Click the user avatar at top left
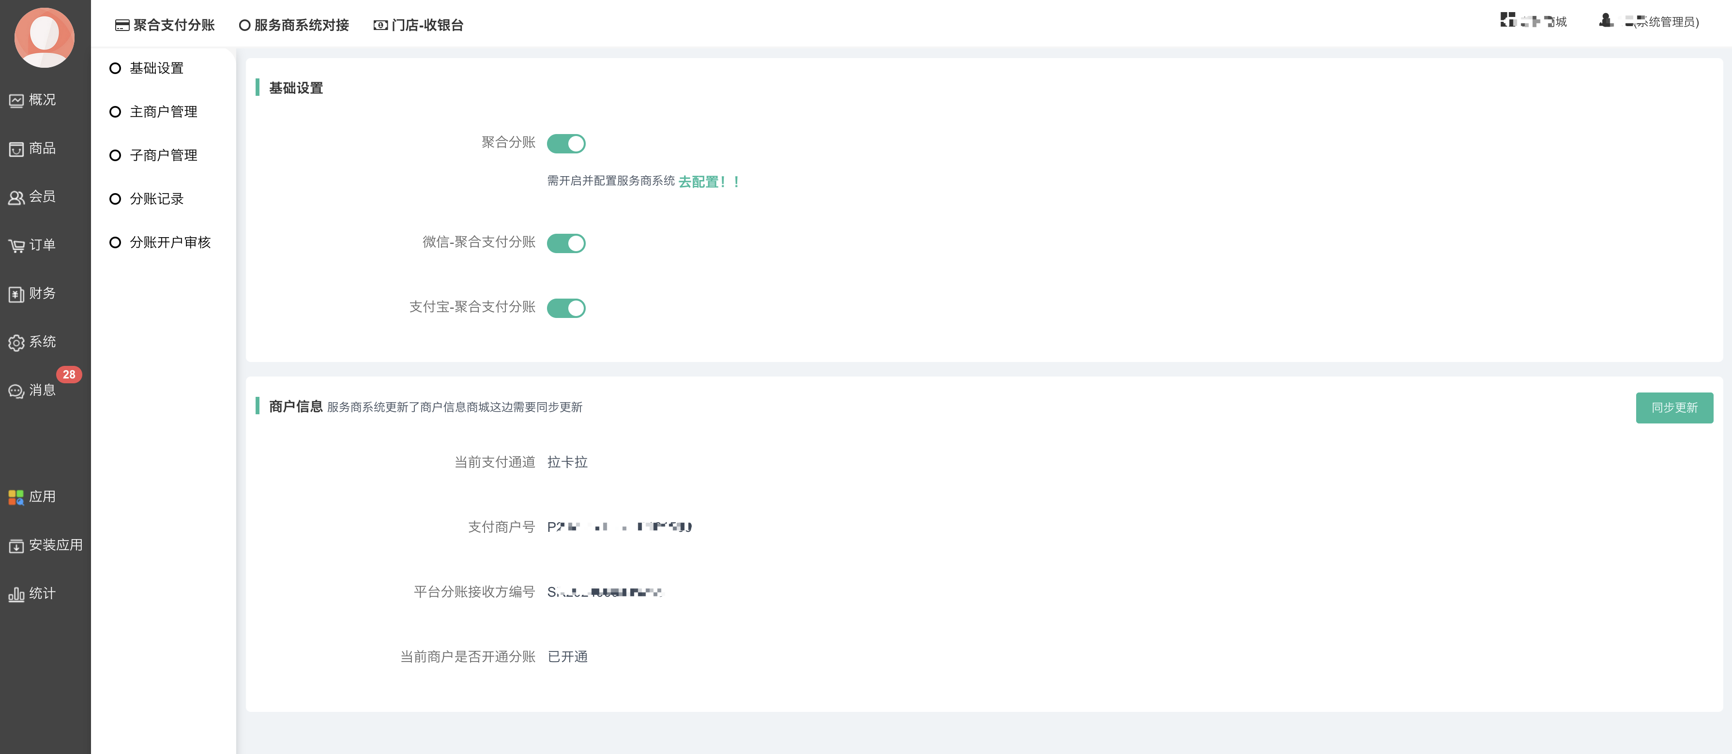Viewport: 1732px width, 754px height. pyautogui.click(x=45, y=38)
